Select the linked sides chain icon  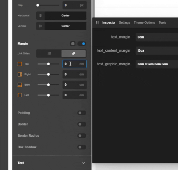point(74,53)
